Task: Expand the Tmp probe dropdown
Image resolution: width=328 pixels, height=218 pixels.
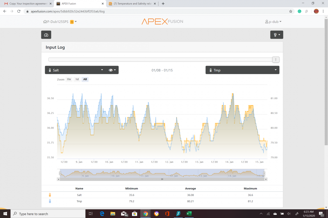Action: (x=242, y=70)
